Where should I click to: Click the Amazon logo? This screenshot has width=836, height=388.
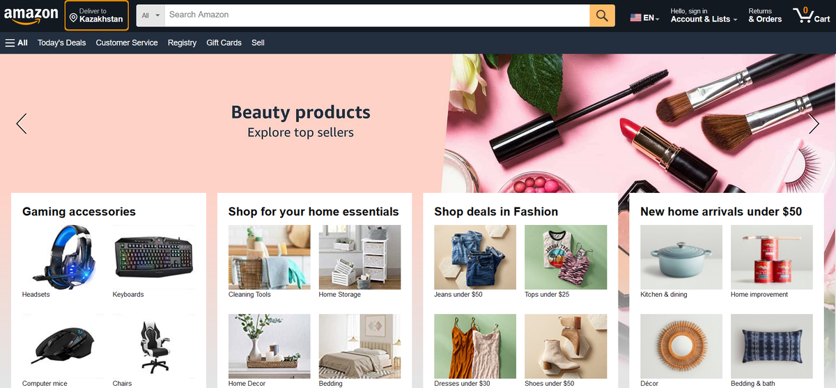tap(31, 15)
